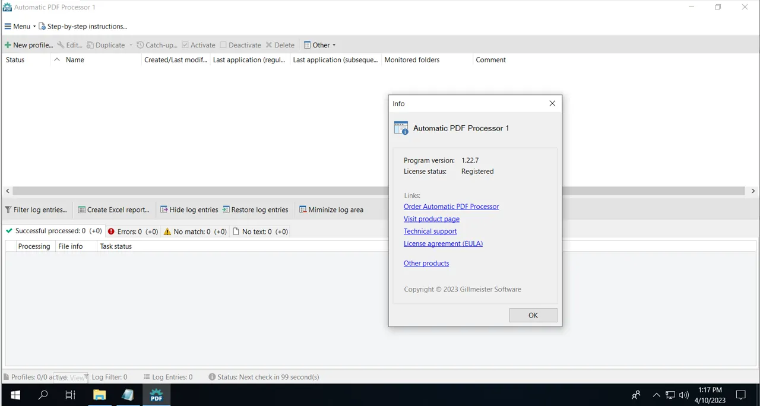Viewport: 760px width, 406px height.
Task: Click left arrow of horizontal scrollbar
Action: point(8,191)
